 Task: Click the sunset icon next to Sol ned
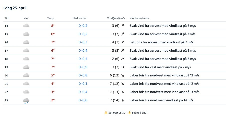(x=129, y=113)
